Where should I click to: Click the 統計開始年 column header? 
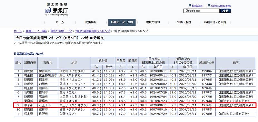pos(207,63)
